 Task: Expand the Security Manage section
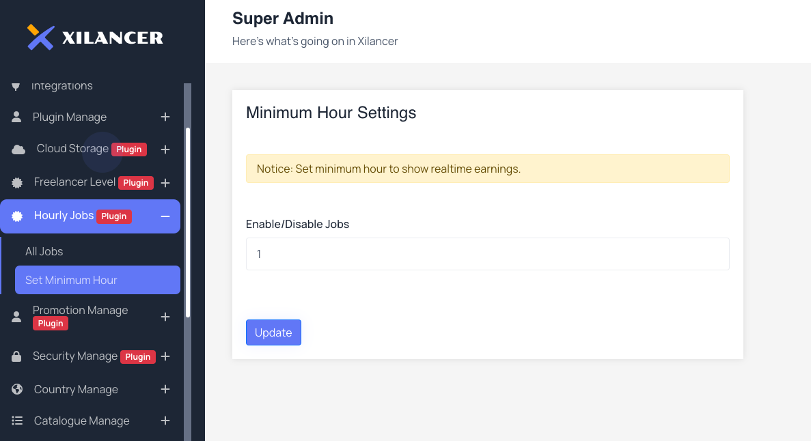pos(165,356)
